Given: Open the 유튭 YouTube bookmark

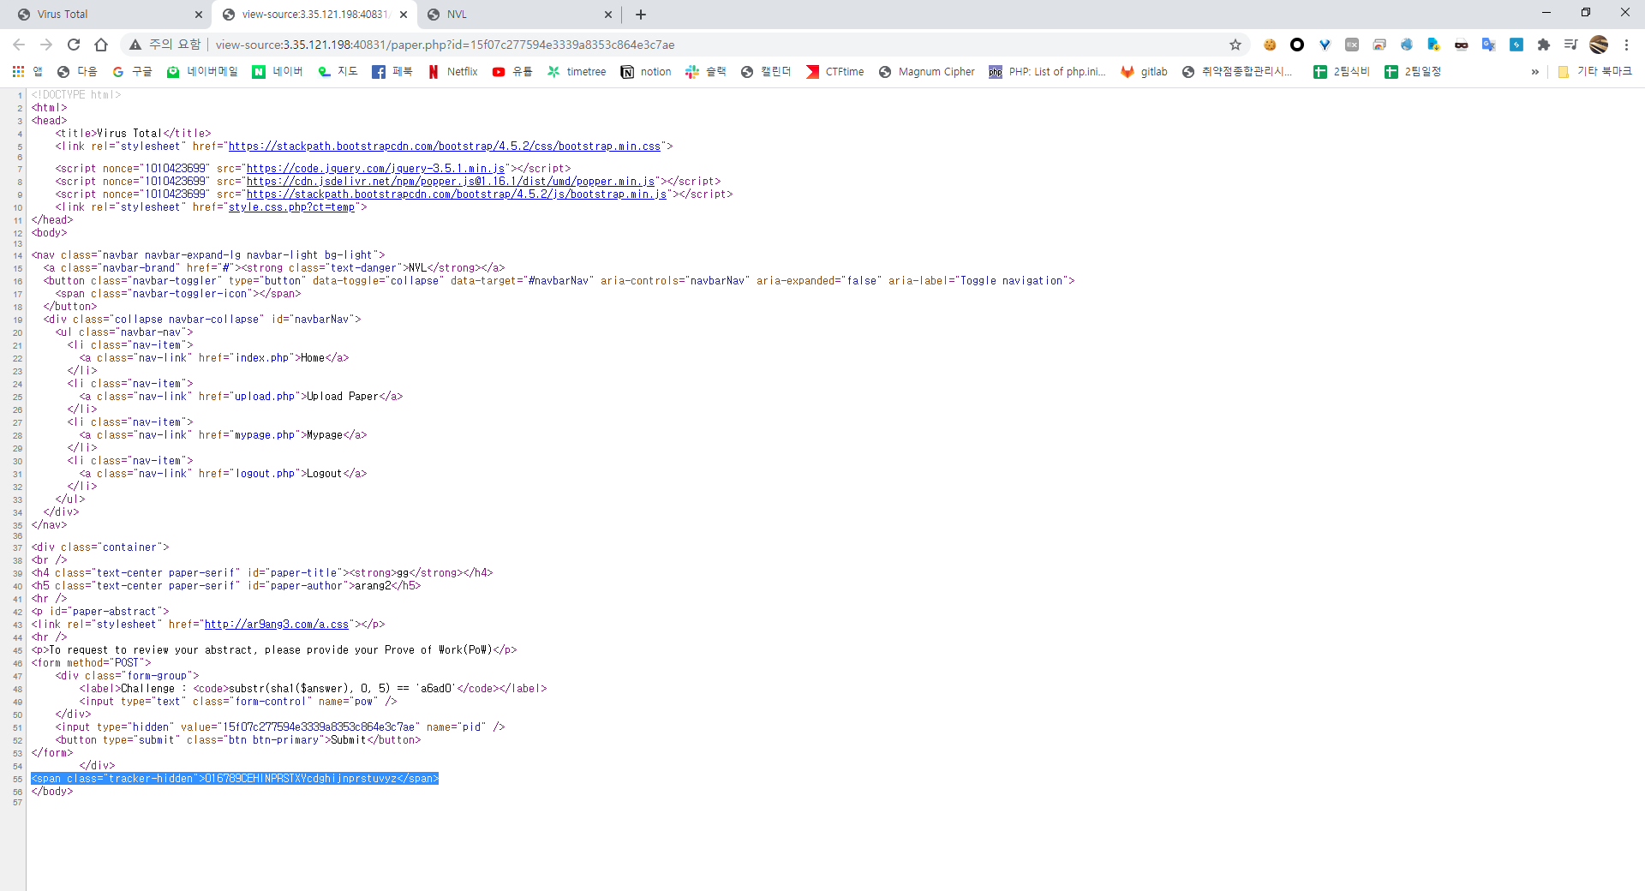Looking at the screenshot, I should (512, 72).
